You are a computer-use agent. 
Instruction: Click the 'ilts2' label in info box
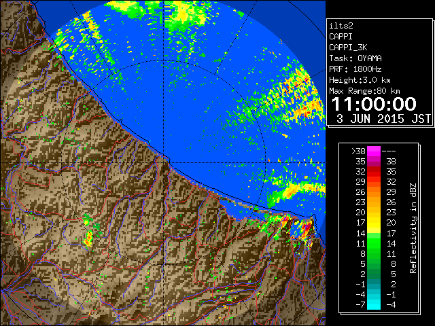click(x=341, y=26)
